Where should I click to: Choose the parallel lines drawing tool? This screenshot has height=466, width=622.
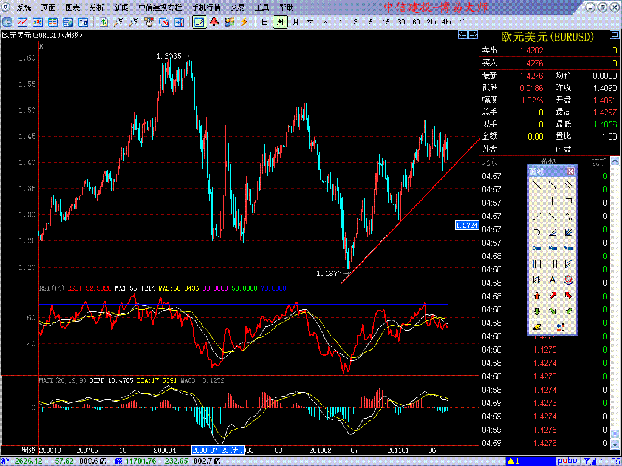point(568,184)
